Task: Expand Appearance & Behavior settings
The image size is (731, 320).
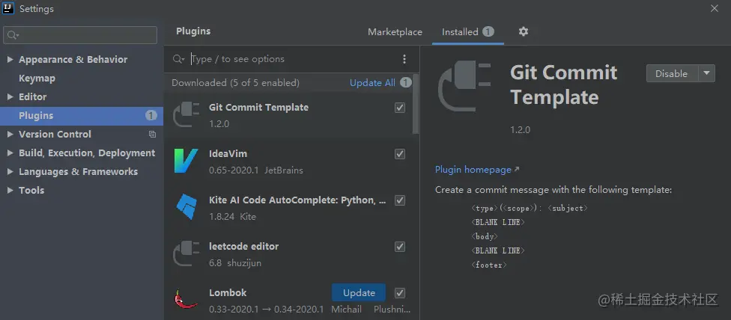Action: pyautogui.click(x=10, y=60)
